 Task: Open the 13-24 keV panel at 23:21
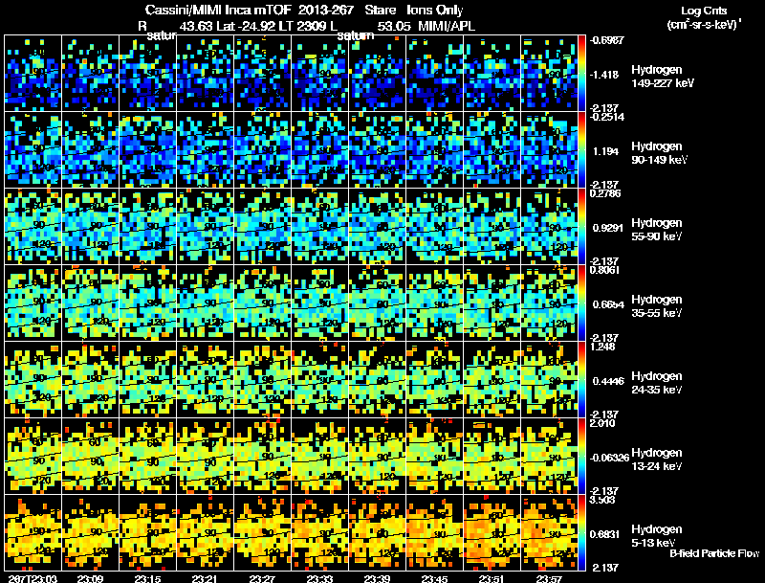click(x=205, y=456)
